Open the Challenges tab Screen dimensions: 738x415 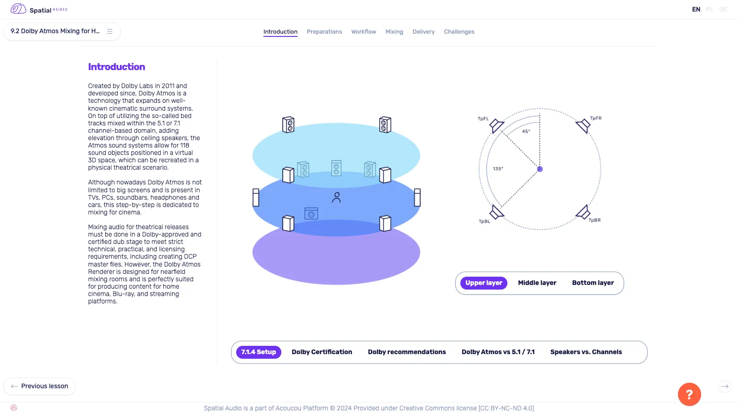point(459,32)
